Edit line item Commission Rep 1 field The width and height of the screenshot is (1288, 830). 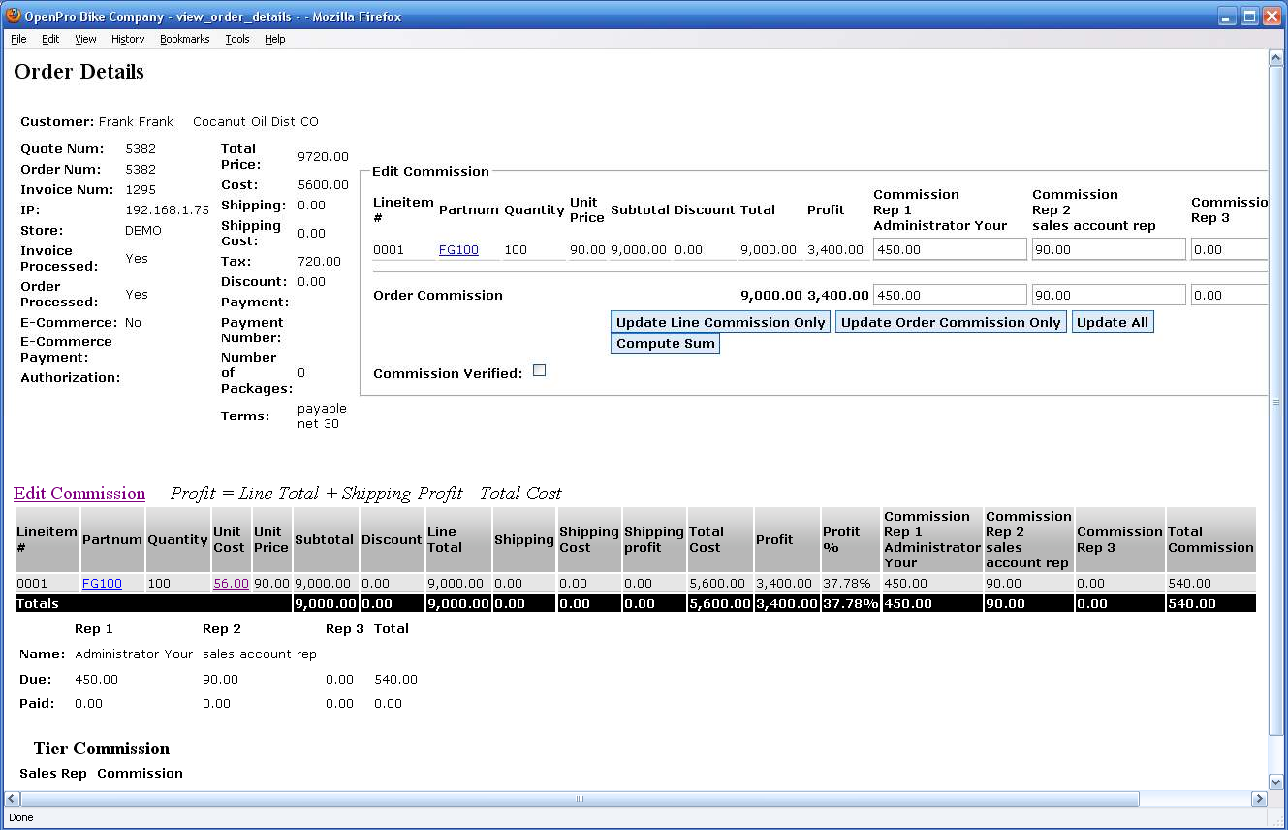pos(949,249)
